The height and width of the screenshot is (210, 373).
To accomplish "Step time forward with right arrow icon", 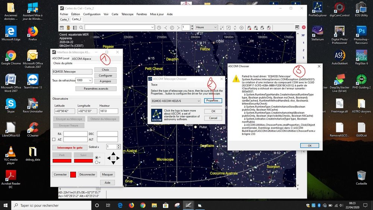I will (x=178, y=28).
